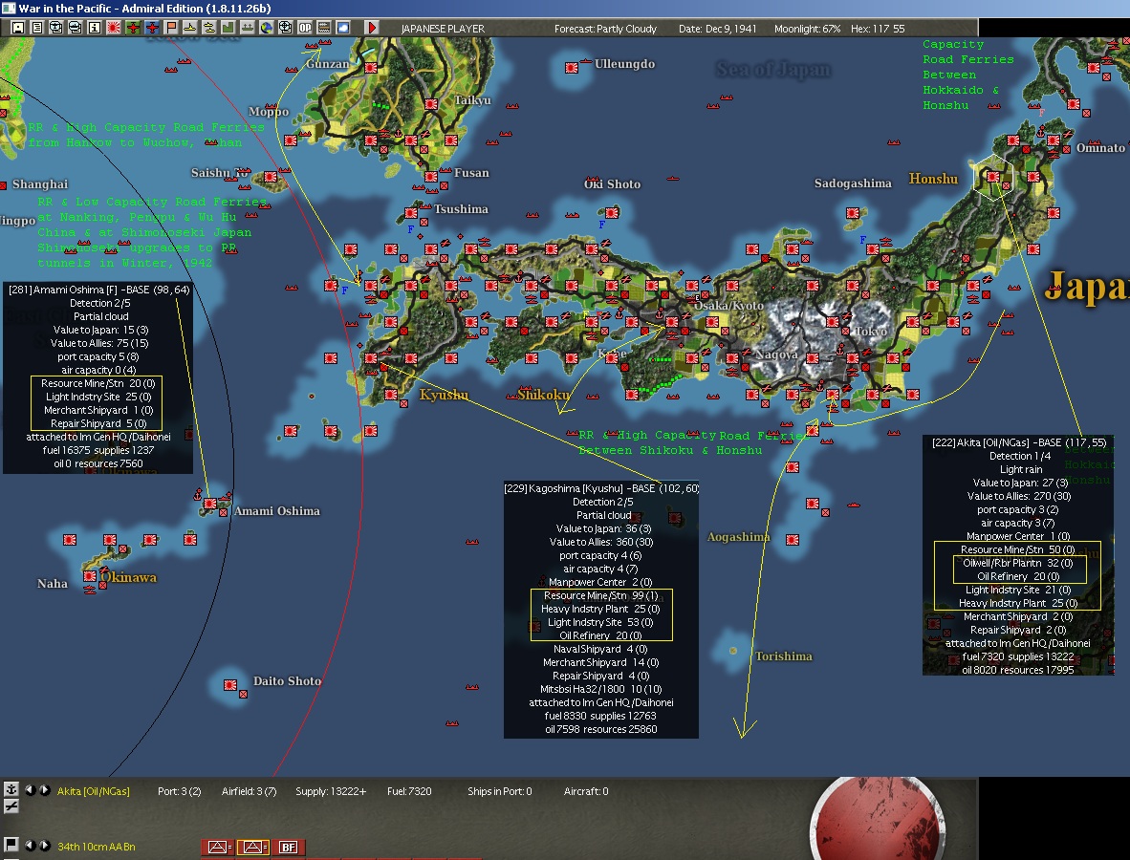Click red plane on blue background icon

point(152,28)
